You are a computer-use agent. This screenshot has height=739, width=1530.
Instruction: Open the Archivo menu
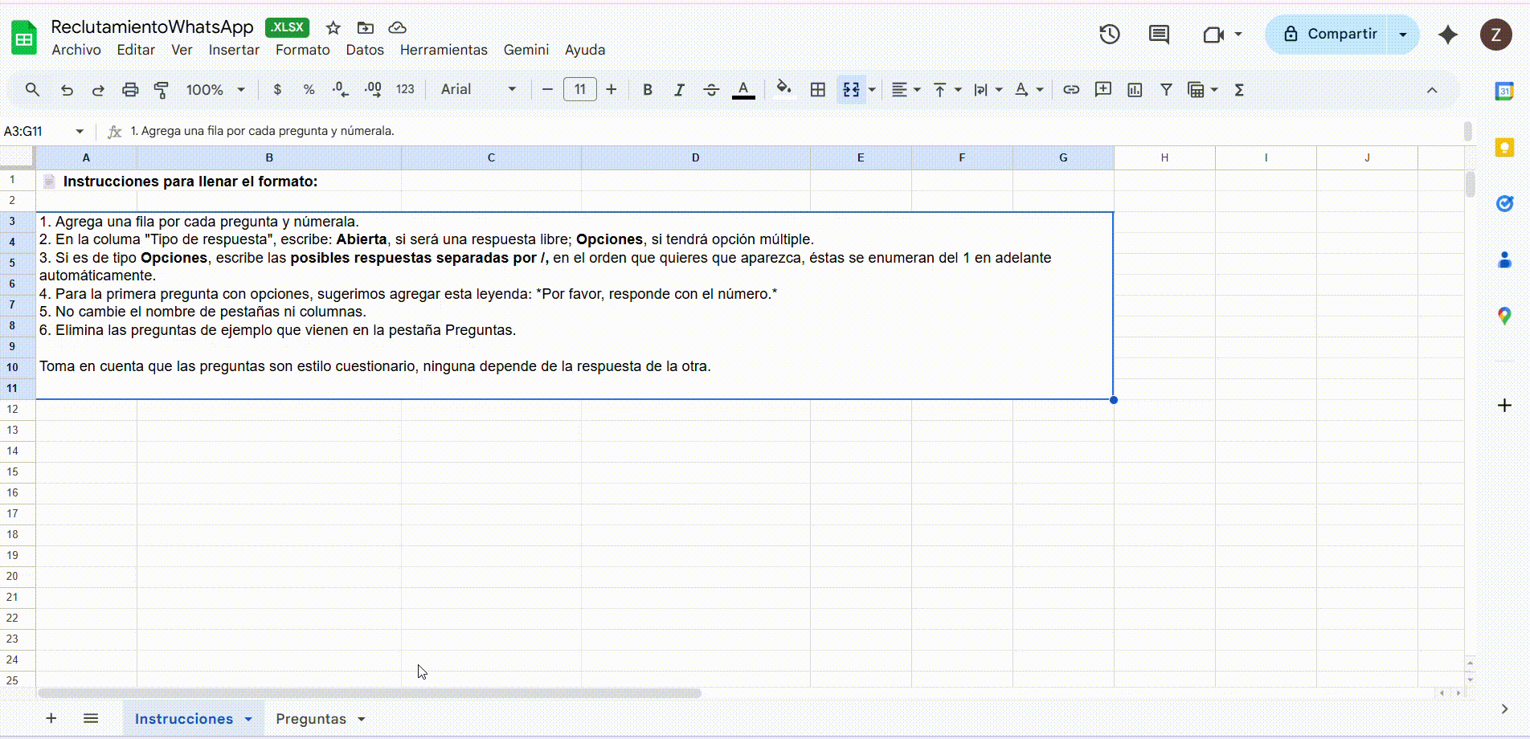(76, 50)
